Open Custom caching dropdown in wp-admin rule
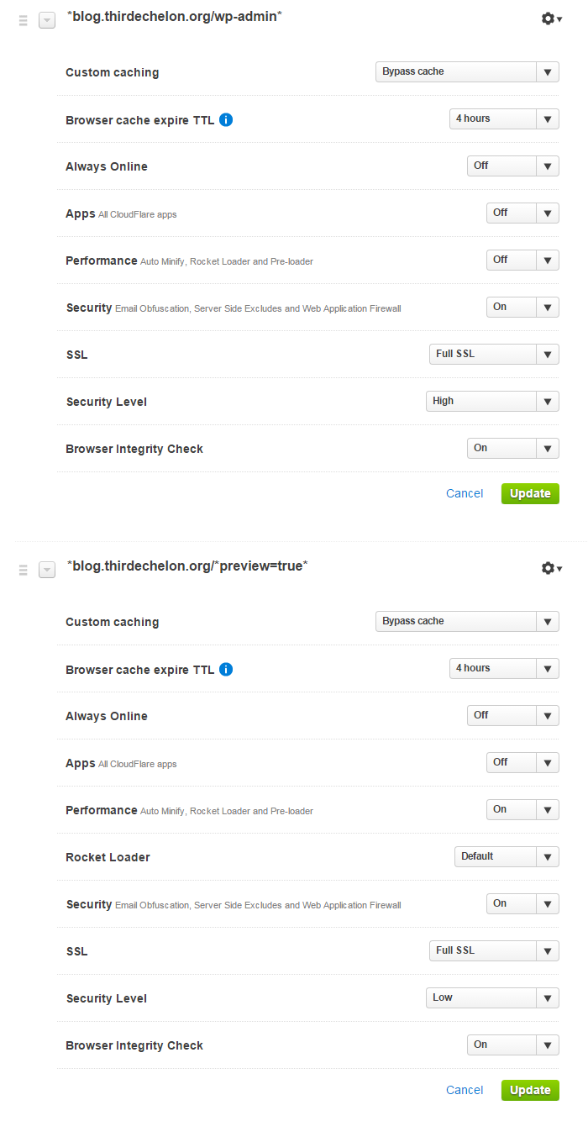The width and height of the screenshot is (588, 1121). pyautogui.click(x=467, y=71)
